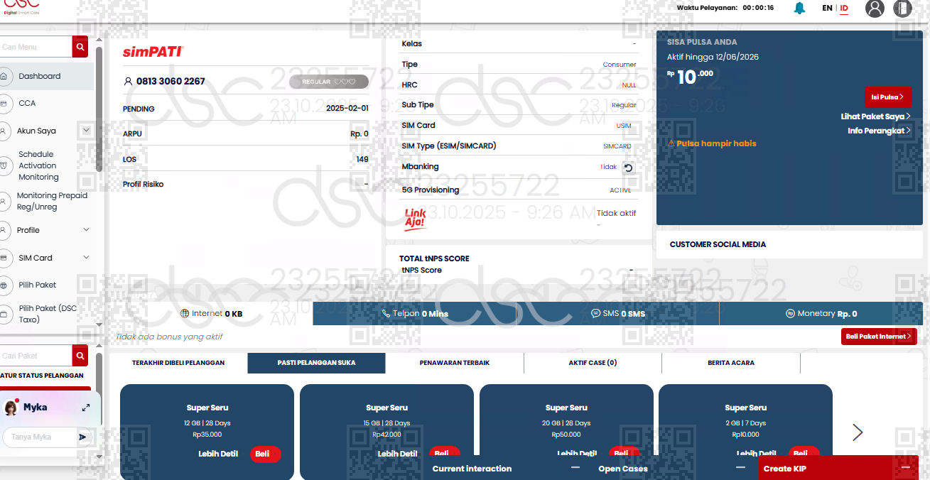Expand the Akun Saya menu chevron
The width and height of the screenshot is (930, 480).
point(87,131)
